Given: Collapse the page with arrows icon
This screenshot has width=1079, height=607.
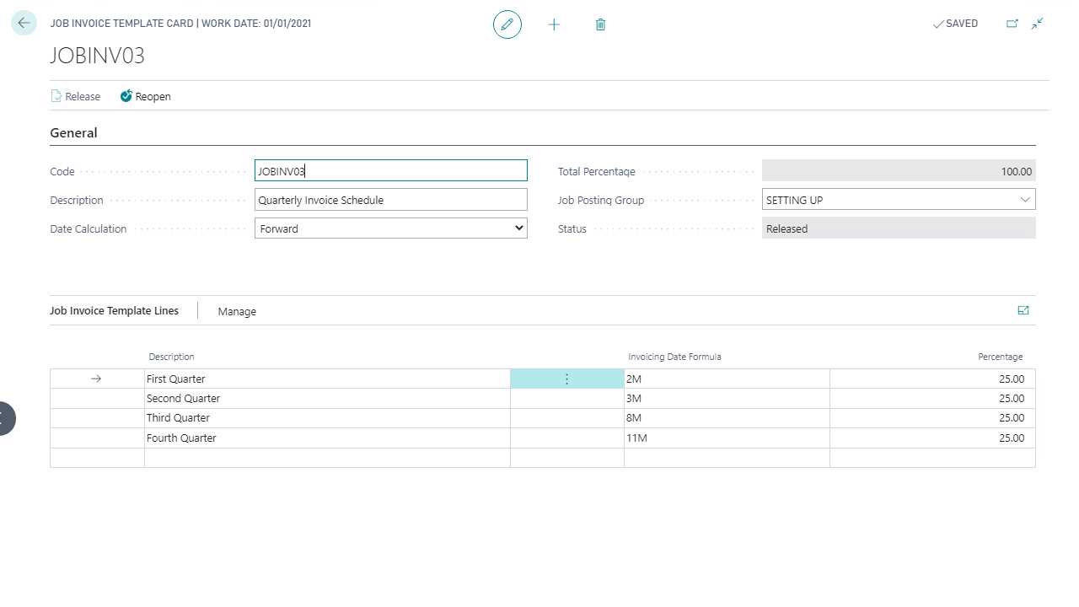Looking at the screenshot, I should 1038,24.
